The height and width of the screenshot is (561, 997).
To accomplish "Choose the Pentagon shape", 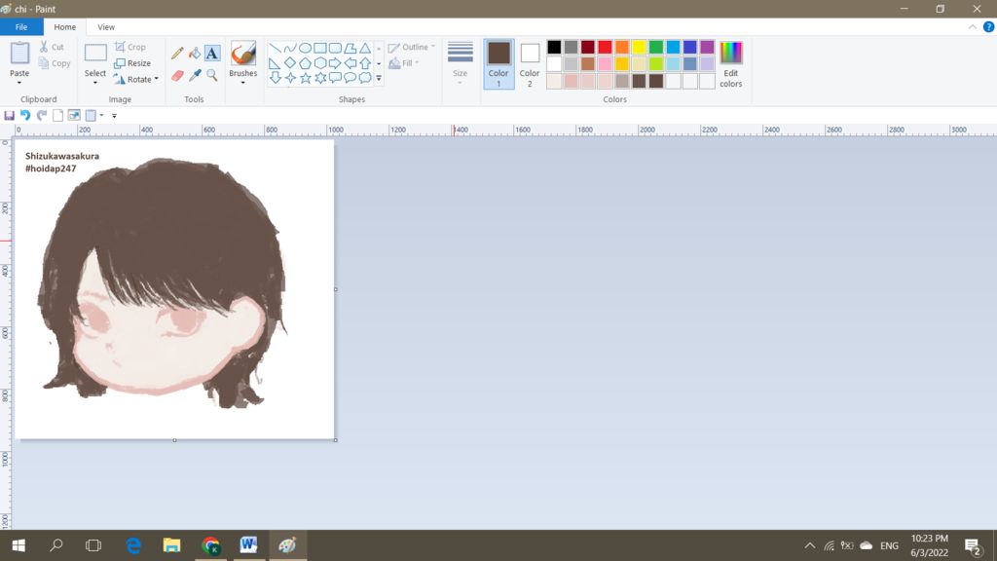I will tap(305, 63).
